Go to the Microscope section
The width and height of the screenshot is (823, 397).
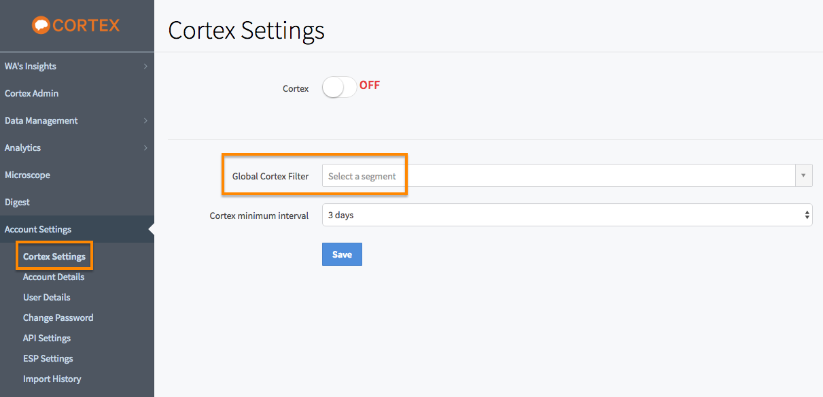[x=27, y=175]
